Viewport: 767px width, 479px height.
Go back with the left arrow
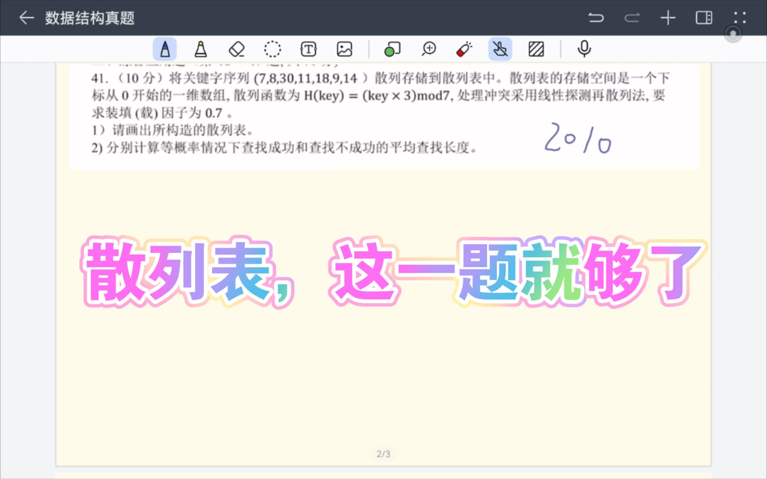click(x=27, y=18)
